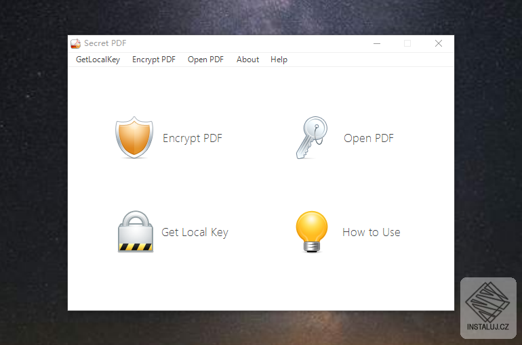Click the padlock Get Local Key icon
This screenshot has height=345, width=522.
(x=136, y=232)
